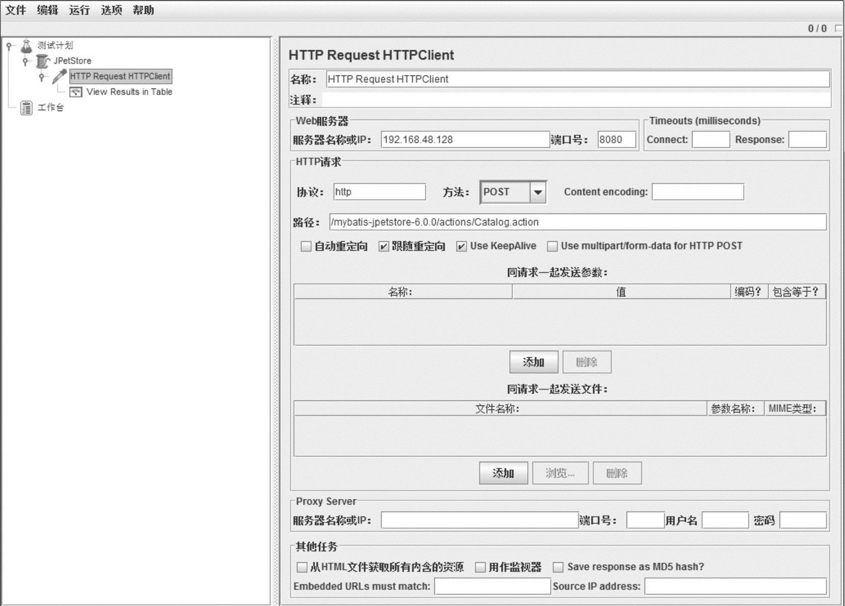
Task: Click the 浏览... browse button
Action: click(560, 473)
